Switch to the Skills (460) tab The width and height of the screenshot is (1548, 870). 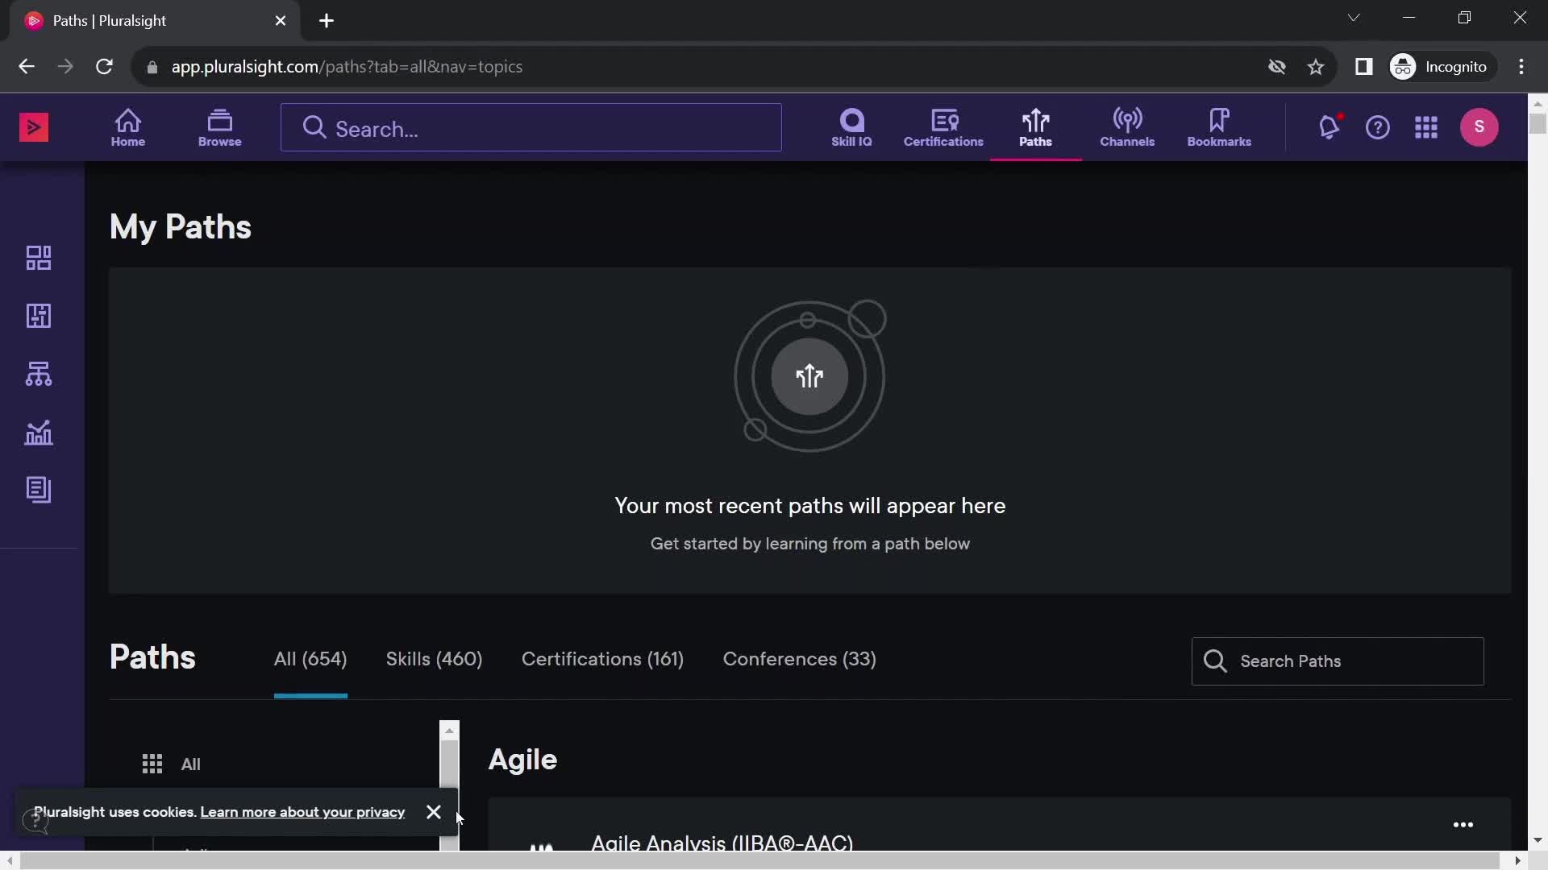434,659
